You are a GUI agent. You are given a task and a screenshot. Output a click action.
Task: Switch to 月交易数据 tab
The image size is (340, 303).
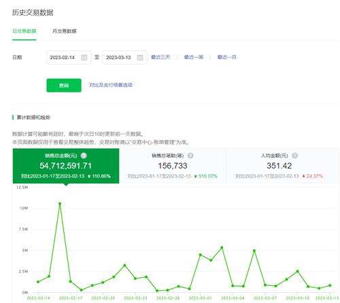click(65, 31)
